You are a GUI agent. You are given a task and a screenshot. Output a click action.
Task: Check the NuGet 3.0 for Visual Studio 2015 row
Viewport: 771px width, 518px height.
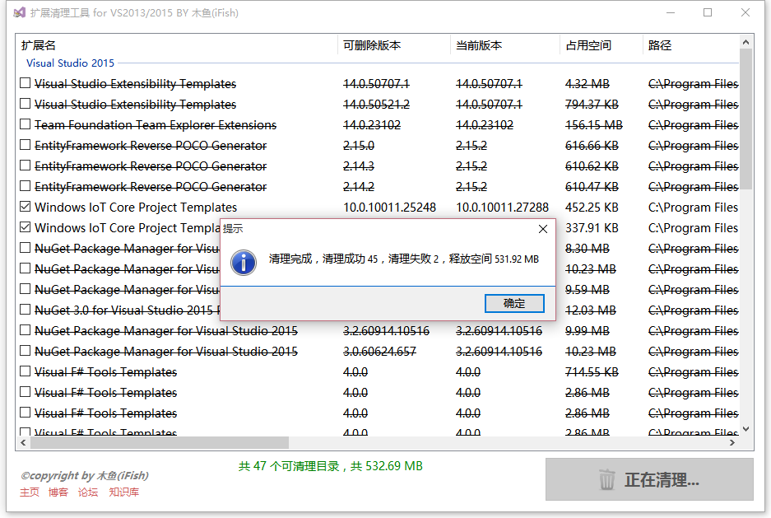[25, 310]
